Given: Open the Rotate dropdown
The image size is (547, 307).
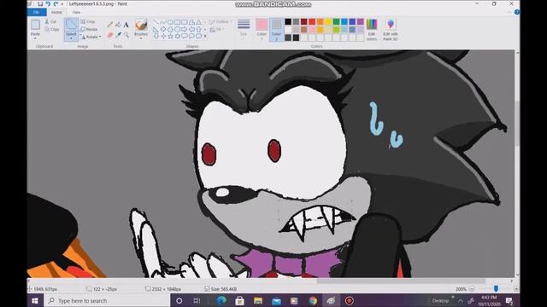Looking at the screenshot, I should 91,37.
